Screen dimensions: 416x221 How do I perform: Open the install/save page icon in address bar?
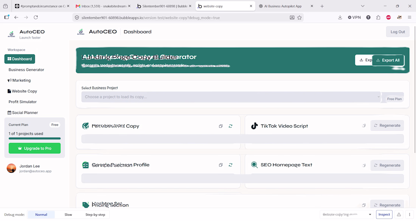coord(292,17)
